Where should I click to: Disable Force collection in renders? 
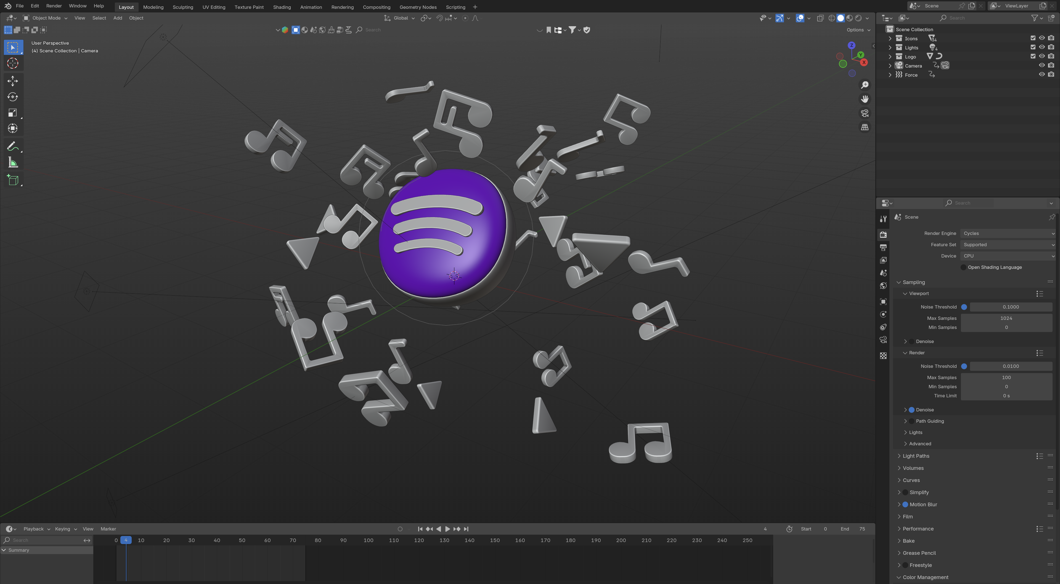click(1051, 74)
